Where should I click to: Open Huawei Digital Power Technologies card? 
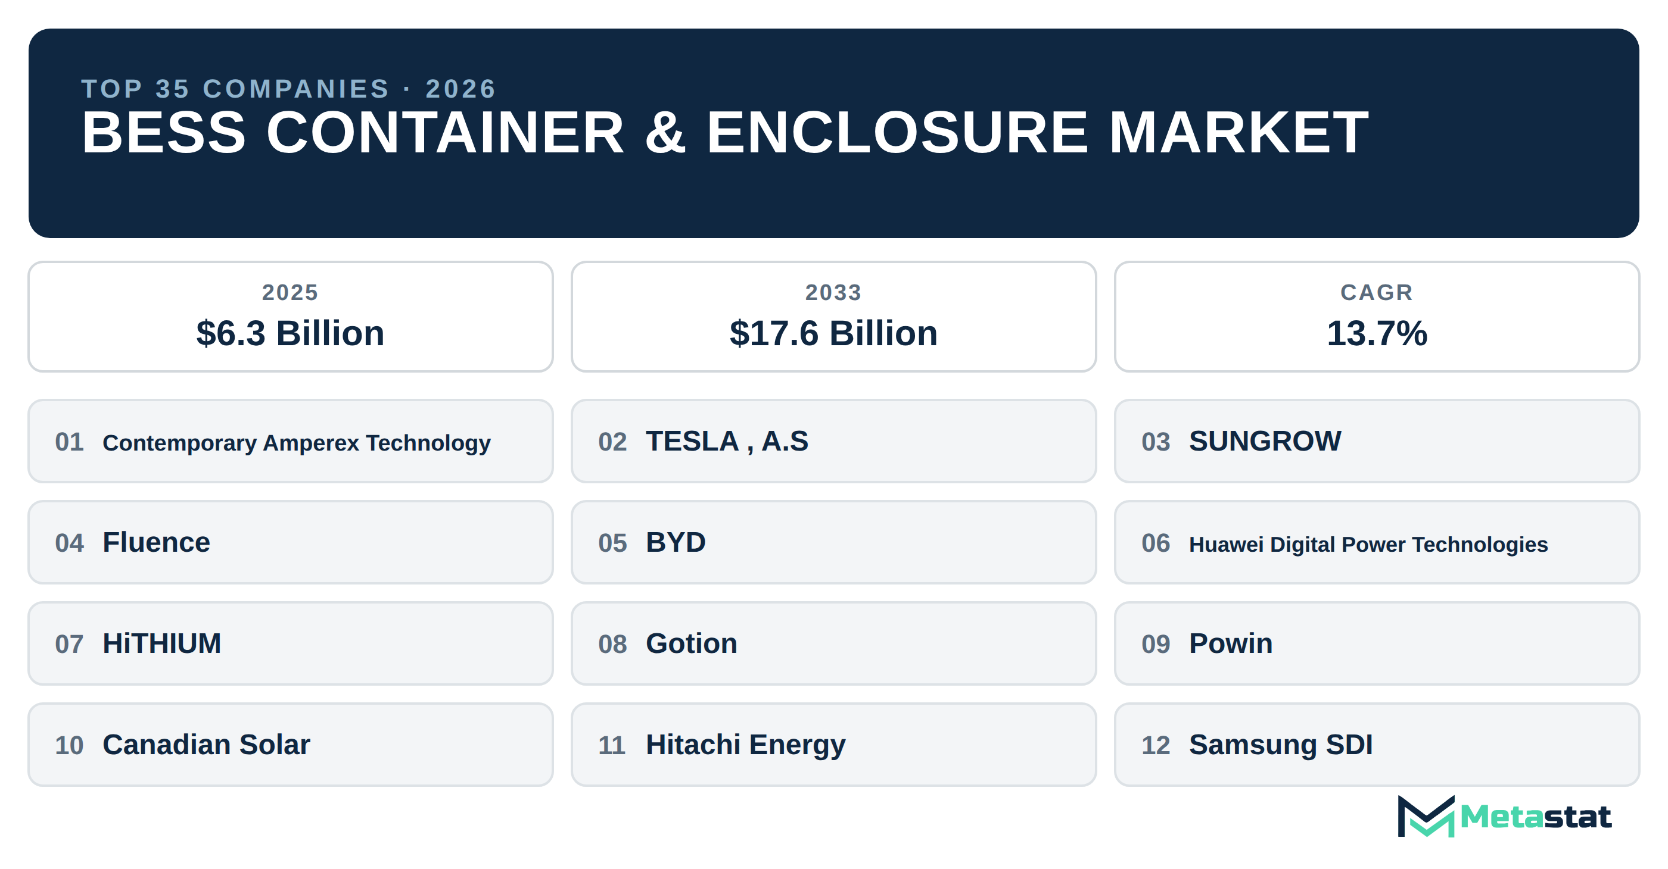[1377, 542]
